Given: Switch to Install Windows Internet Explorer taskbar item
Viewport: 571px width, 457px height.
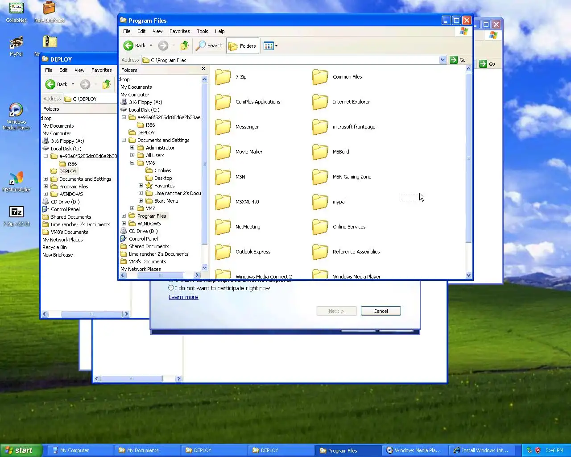Looking at the screenshot, I should [x=481, y=450].
